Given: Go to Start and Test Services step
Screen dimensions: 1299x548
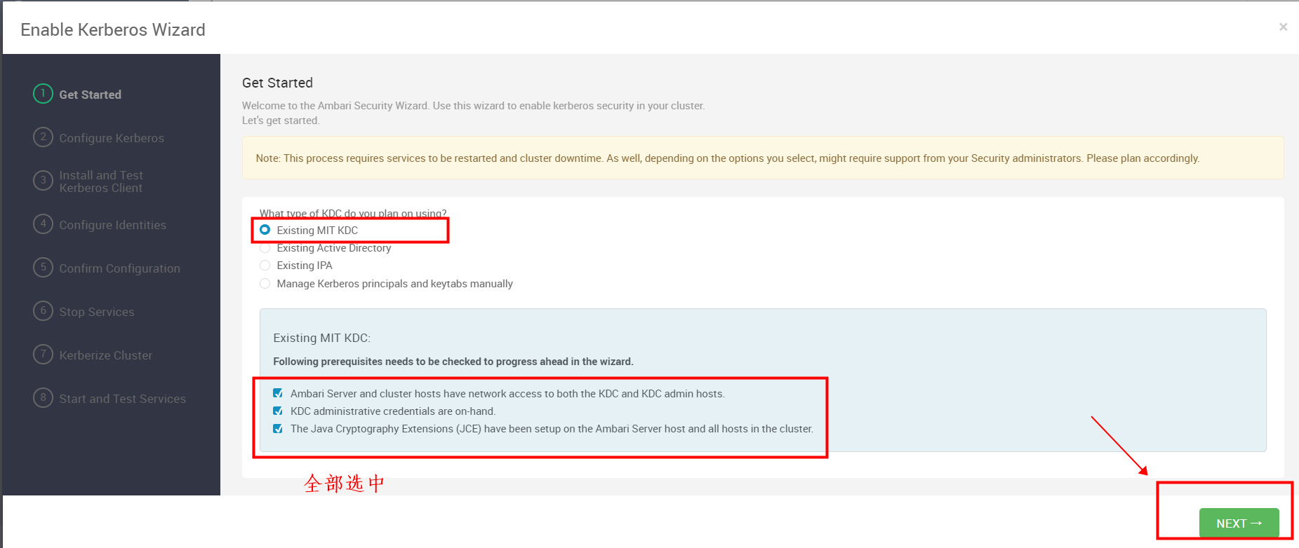Looking at the screenshot, I should 122,399.
